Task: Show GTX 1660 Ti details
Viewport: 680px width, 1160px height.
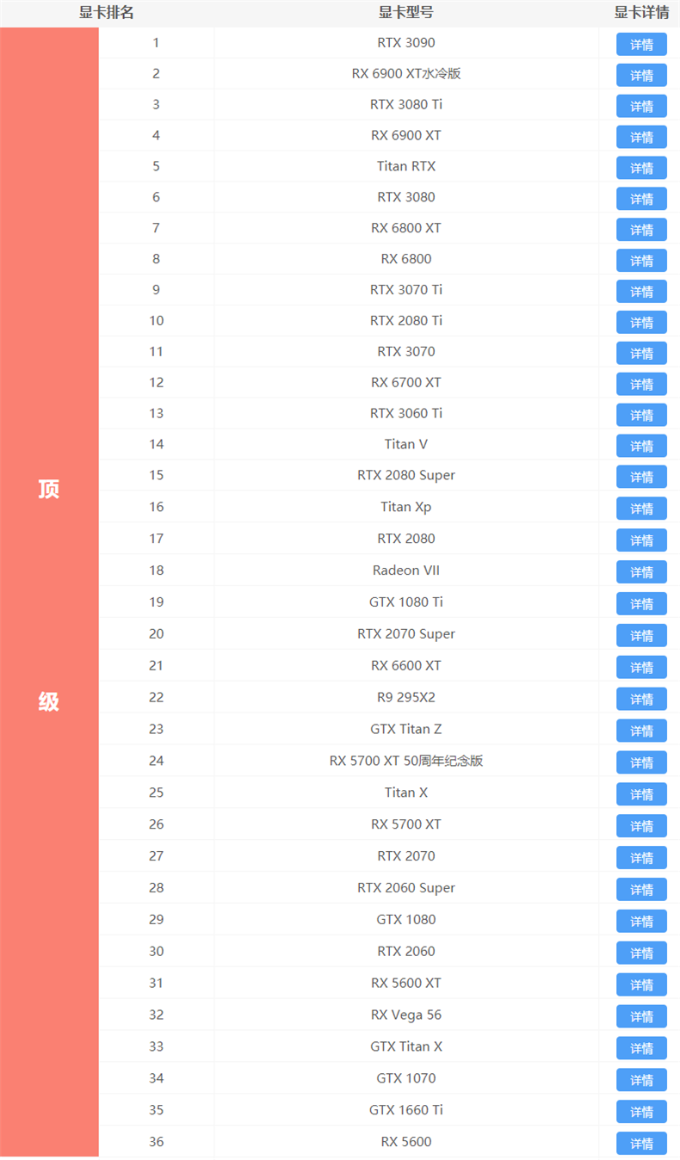Action: [641, 1112]
